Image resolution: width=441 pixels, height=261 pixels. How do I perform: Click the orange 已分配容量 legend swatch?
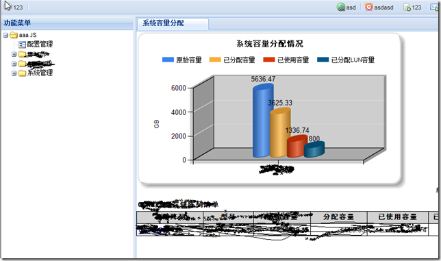point(215,60)
